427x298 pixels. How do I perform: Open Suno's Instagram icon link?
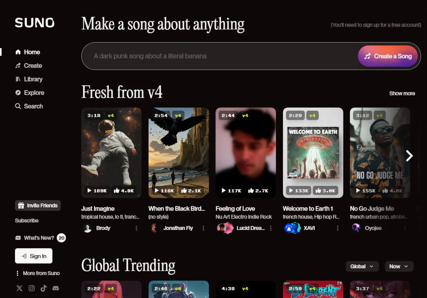tap(32, 288)
